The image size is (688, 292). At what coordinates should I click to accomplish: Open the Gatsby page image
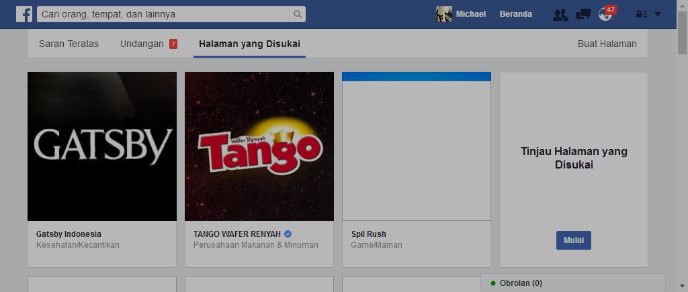click(x=102, y=146)
